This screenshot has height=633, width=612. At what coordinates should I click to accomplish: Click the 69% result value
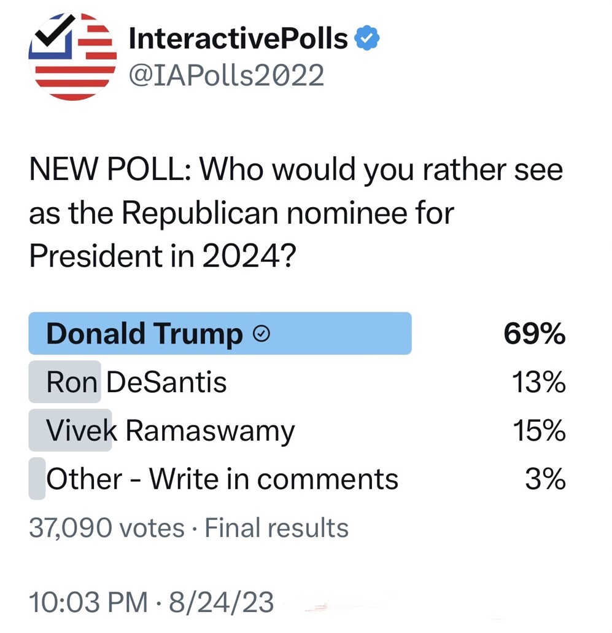535,334
